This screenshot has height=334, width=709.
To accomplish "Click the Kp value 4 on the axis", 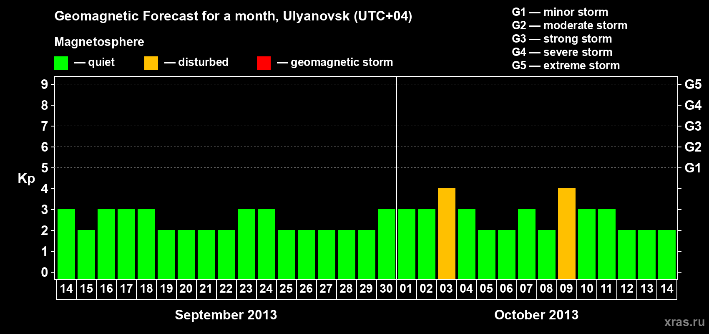I will [x=45, y=189].
